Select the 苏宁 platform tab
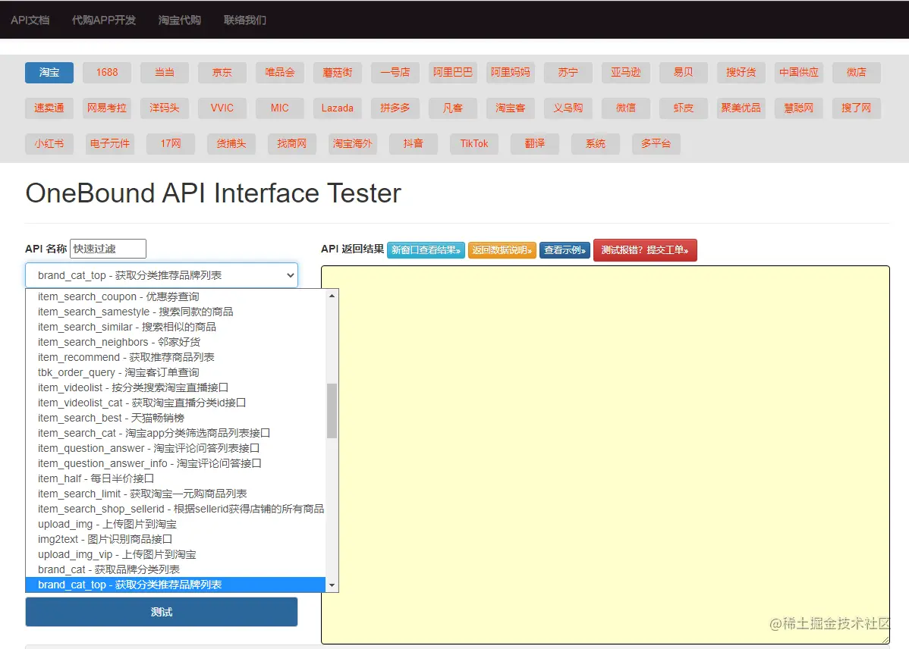This screenshot has height=649, width=909. 568,73
